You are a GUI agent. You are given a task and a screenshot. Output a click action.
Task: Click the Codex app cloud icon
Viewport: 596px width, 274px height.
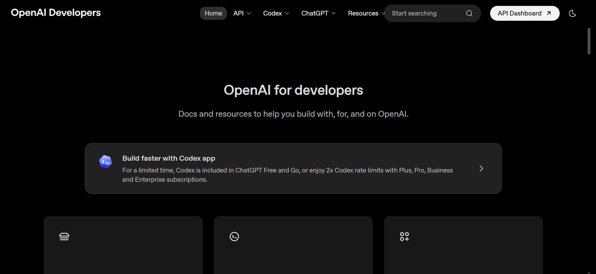[106, 162]
